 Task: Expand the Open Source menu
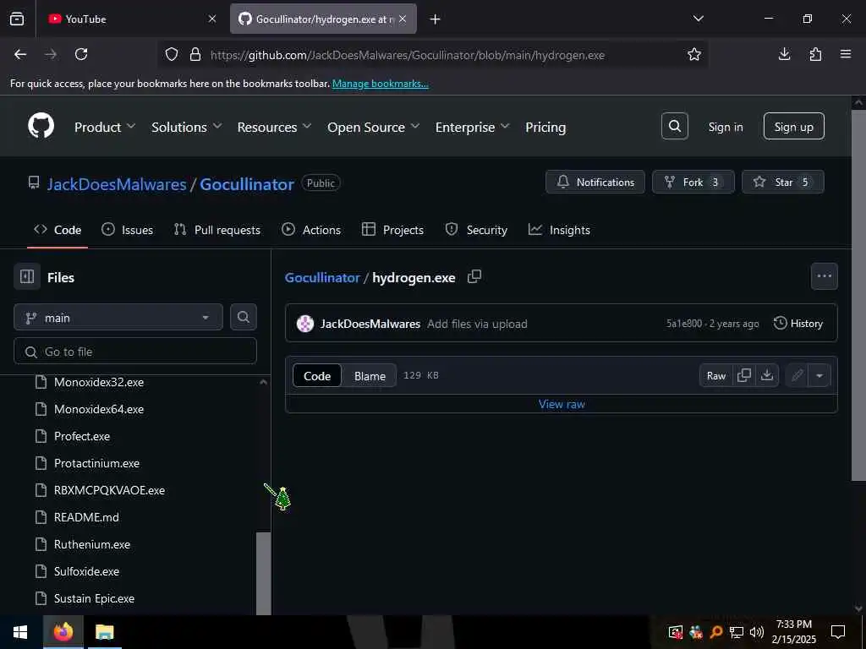coord(373,127)
